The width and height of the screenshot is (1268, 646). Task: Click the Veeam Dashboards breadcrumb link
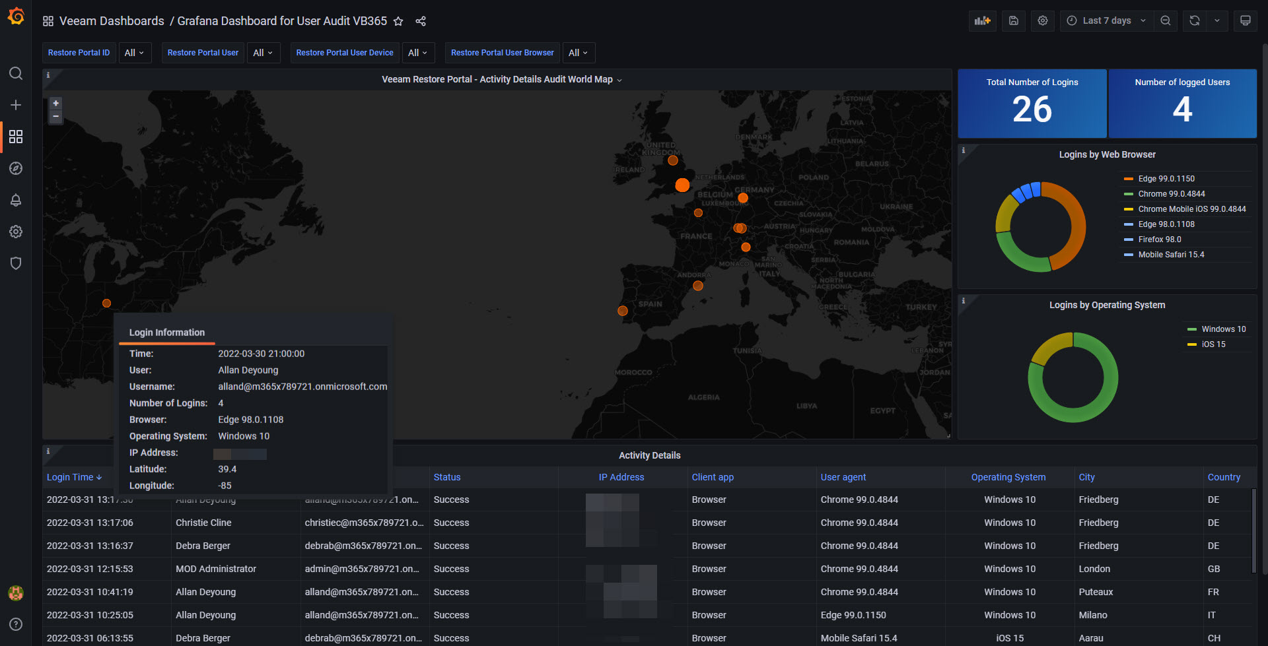pyautogui.click(x=112, y=21)
